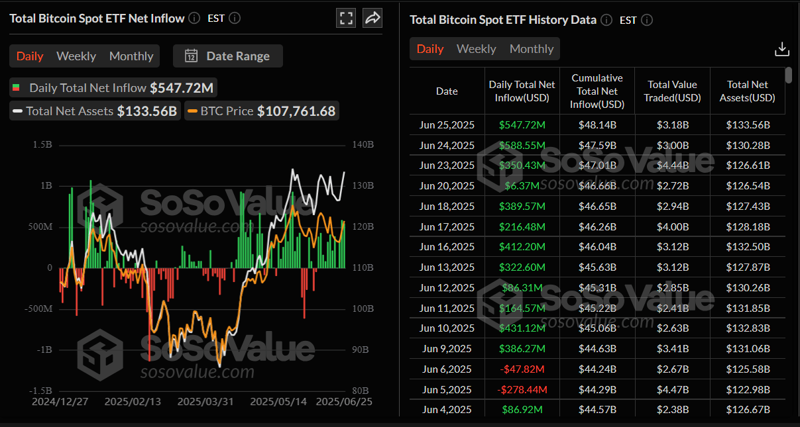Select the Daily tab in the History Data panel

click(430, 48)
